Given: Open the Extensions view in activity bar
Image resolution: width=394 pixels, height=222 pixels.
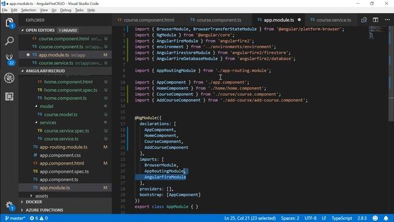Looking at the screenshot, I should pyautogui.click(x=9, y=96).
